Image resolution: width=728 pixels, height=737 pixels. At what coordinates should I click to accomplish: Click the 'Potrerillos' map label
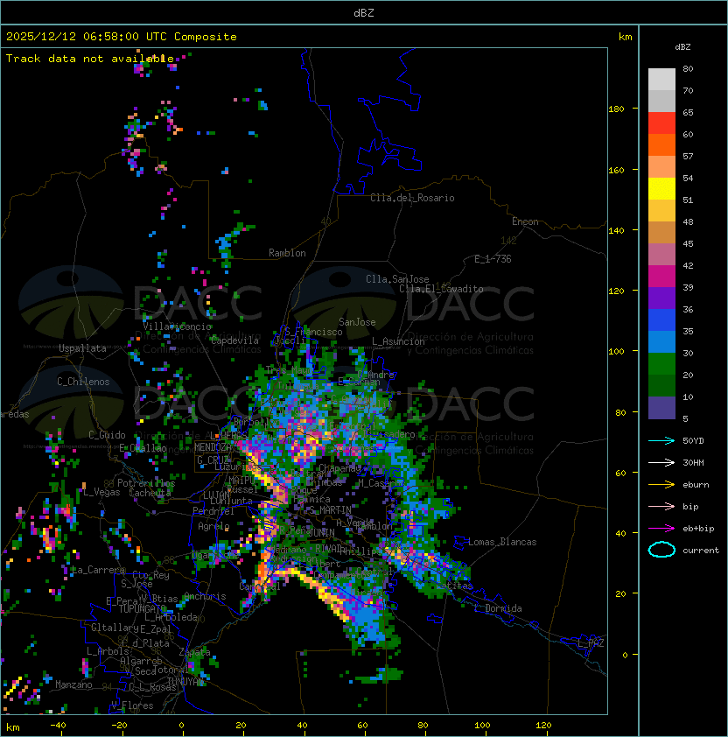(146, 483)
